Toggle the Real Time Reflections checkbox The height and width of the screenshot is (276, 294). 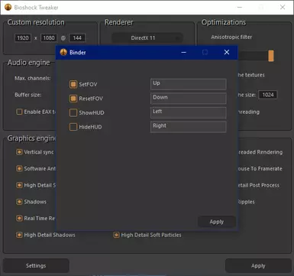coord(19,218)
